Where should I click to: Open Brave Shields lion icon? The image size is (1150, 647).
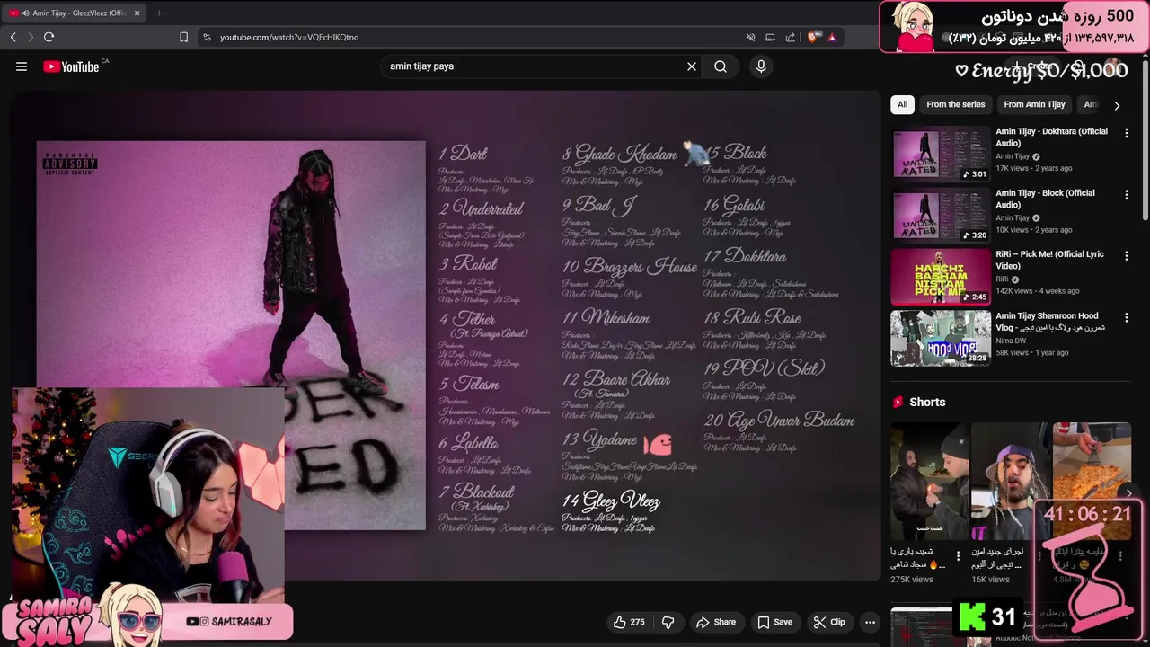tap(813, 37)
